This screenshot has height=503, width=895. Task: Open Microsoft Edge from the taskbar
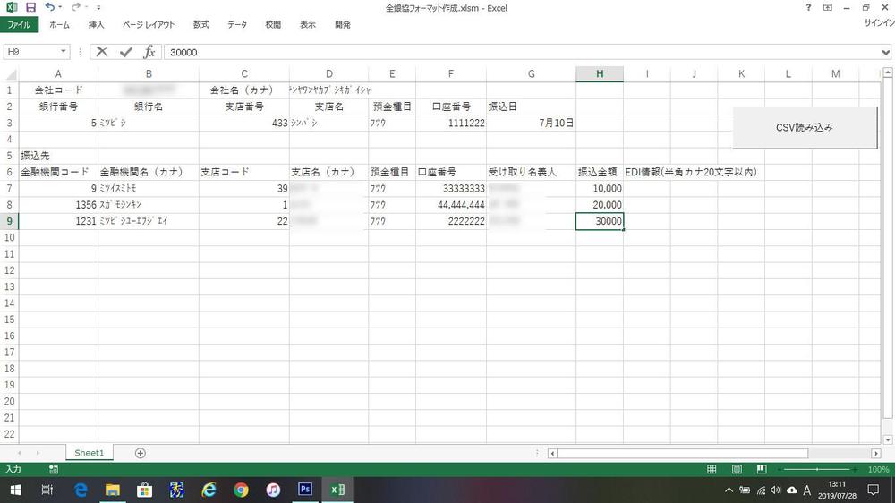tap(81, 490)
